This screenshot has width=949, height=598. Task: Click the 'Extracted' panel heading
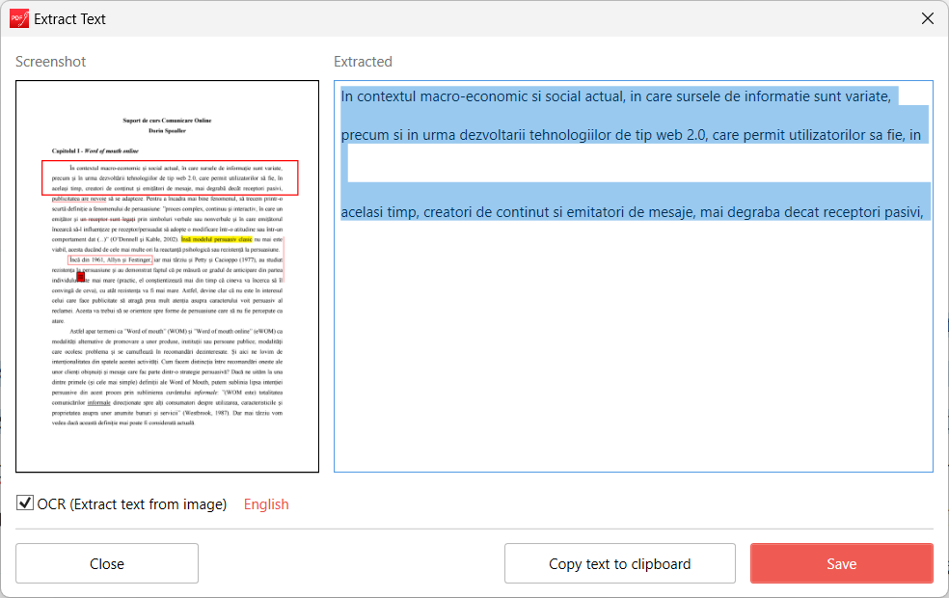click(363, 61)
